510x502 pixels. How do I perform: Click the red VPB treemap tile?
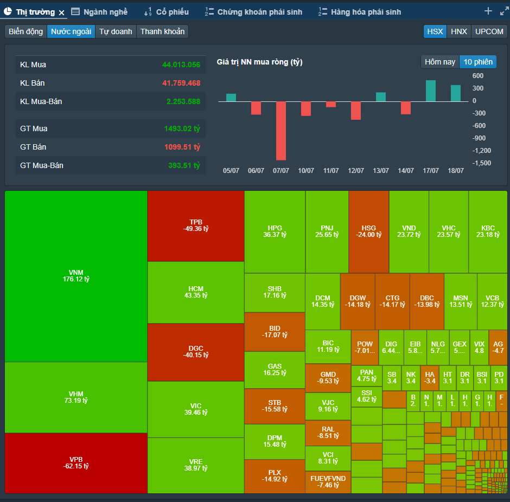pos(76,463)
